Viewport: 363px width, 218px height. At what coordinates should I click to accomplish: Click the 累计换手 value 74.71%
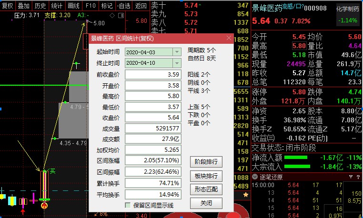pyautogui.click(x=153, y=183)
